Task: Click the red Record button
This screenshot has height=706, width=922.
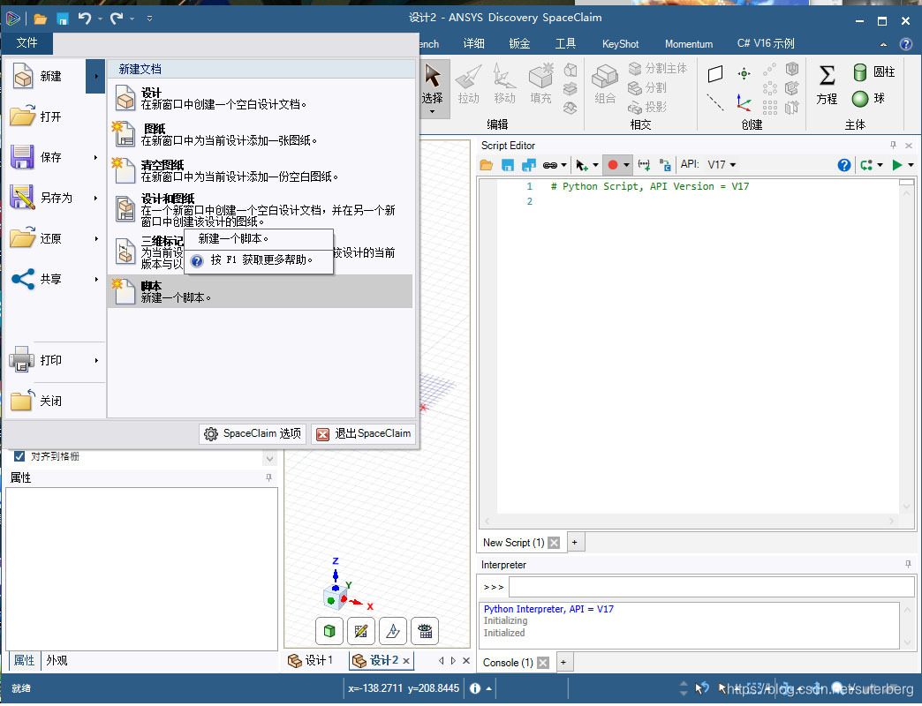Action: point(613,165)
